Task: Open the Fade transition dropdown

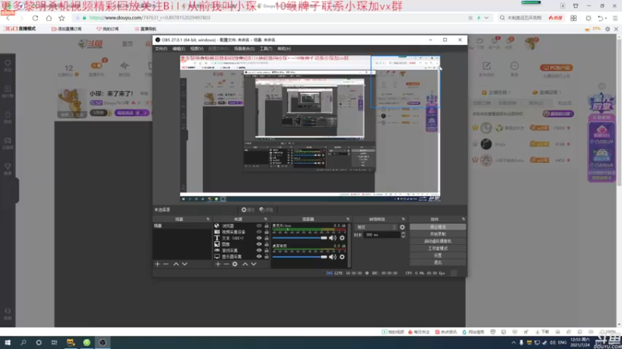Action: click(376, 227)
